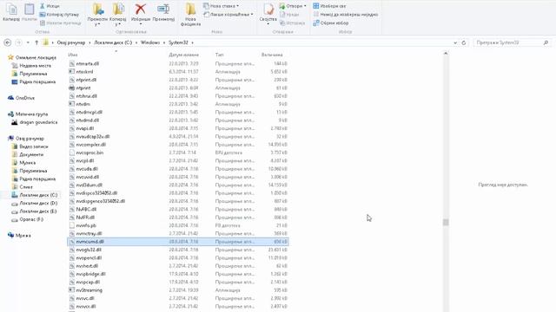Screen dimensions: 556x312
Task: Expand the Delete (Избриши) dropdown arrow
Action: pos(141,24)
